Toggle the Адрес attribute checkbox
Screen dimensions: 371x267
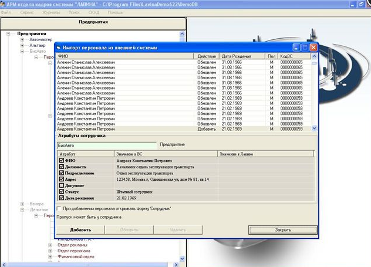coord(62,179)
